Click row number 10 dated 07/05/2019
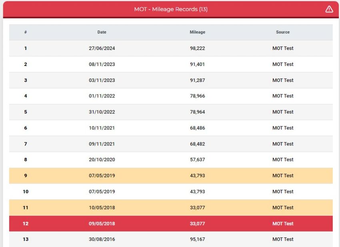Image resolution: width=340 pixels, height=247 pixels. (171, 191)
